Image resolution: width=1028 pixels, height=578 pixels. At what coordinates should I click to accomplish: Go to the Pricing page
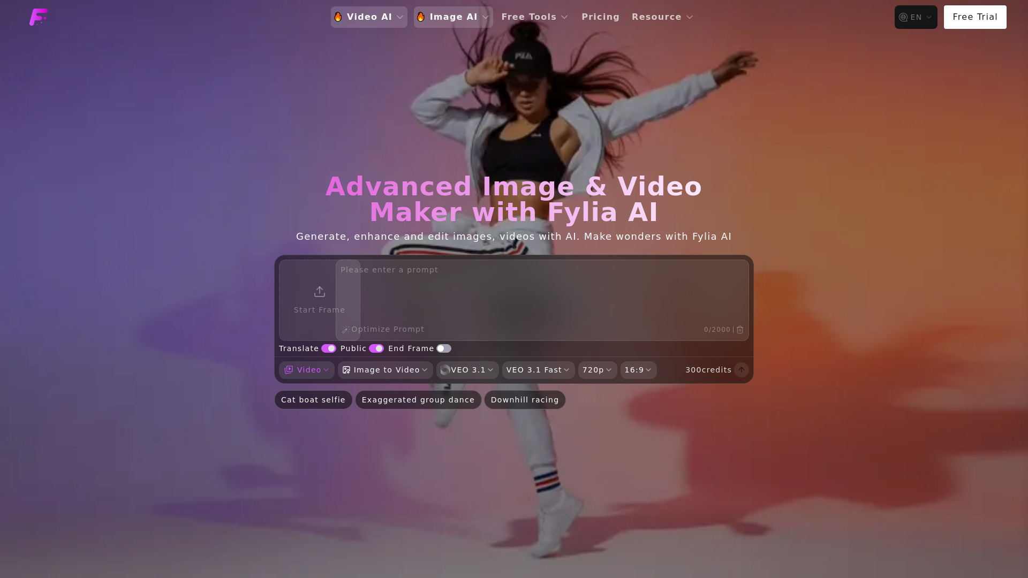click(600, 17)
